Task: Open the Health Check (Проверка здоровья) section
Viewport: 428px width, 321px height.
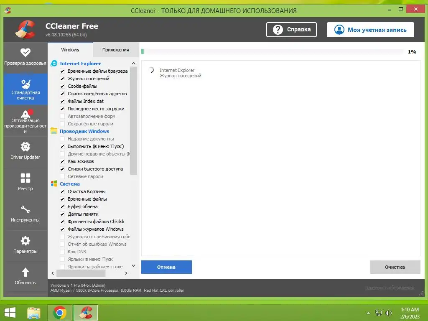Action: tap(25, 57)
